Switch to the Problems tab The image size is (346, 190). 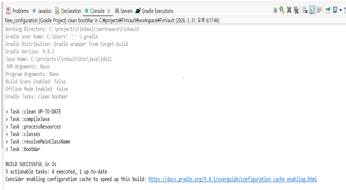(18, 11)
